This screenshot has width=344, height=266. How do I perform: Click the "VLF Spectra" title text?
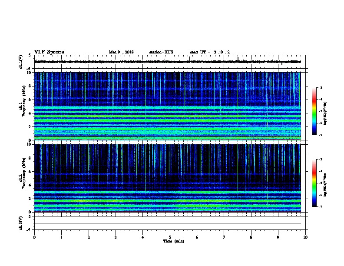49,52
